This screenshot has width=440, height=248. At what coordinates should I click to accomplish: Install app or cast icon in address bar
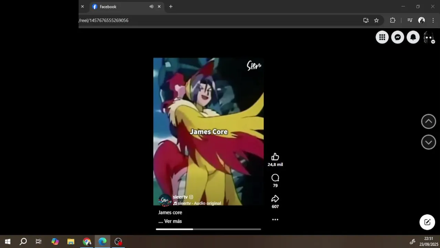pos(366,20)
